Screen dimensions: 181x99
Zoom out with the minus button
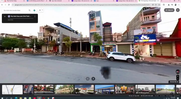click(x=178, y=79)
